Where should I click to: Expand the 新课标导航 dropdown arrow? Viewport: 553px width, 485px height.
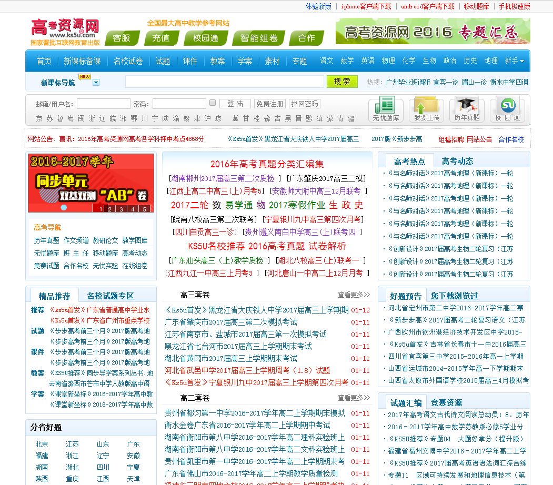tap(96, 82)
